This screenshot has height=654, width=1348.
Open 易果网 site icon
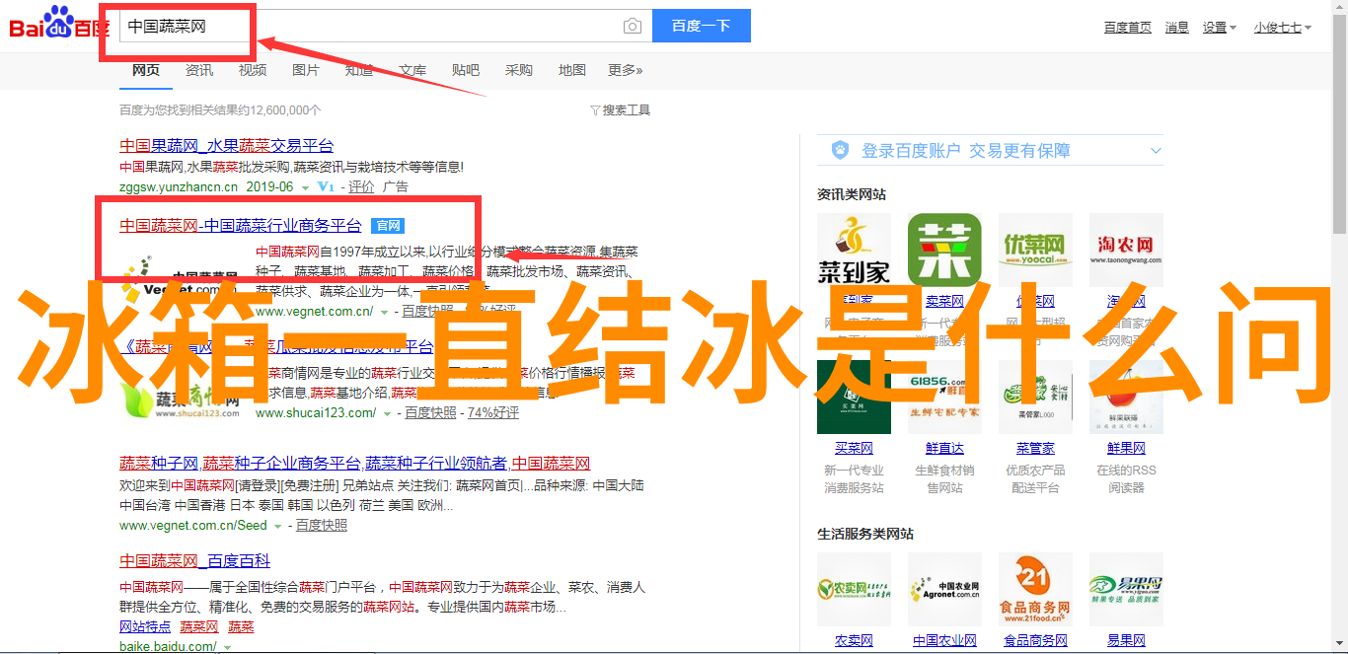point(1126,589)
